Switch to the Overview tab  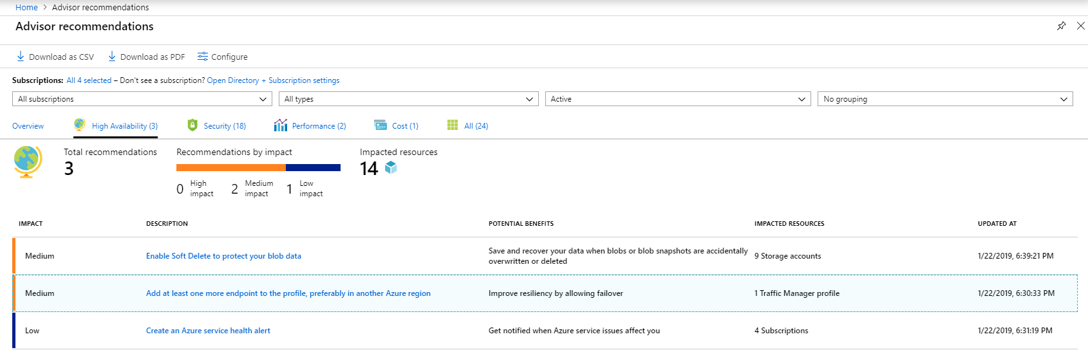pos(28,126)
